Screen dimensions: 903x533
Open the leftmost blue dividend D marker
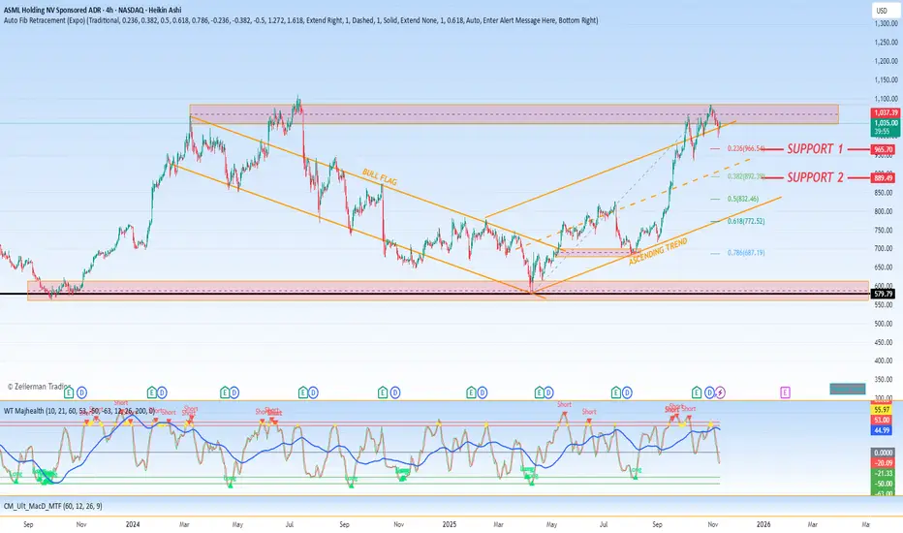tap(82, 392)
